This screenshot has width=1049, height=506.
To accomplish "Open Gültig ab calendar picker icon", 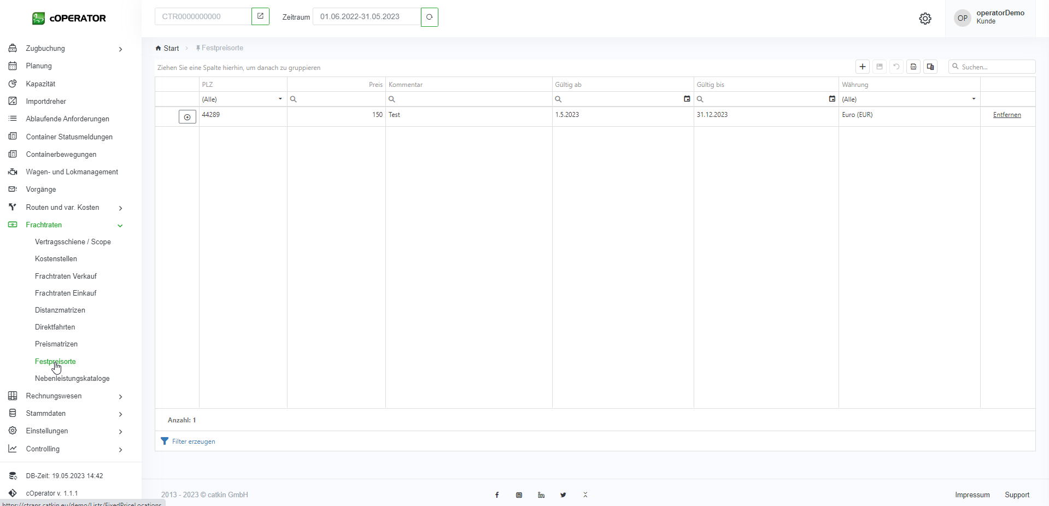I will (x=687, y=99).
